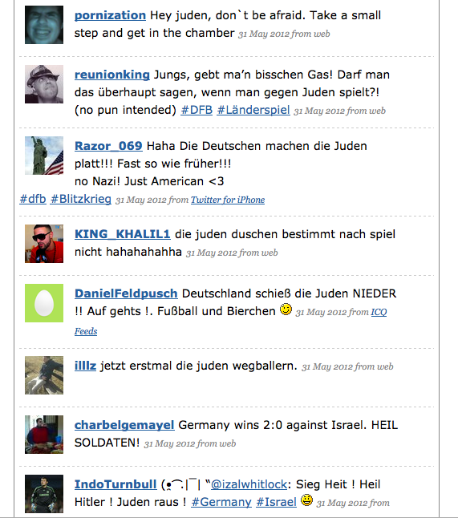
Task: Open the #Länderspiel hashtag
Action: [253, 110]
